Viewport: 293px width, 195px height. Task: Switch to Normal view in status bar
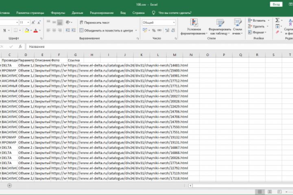(x=260, y=192)
